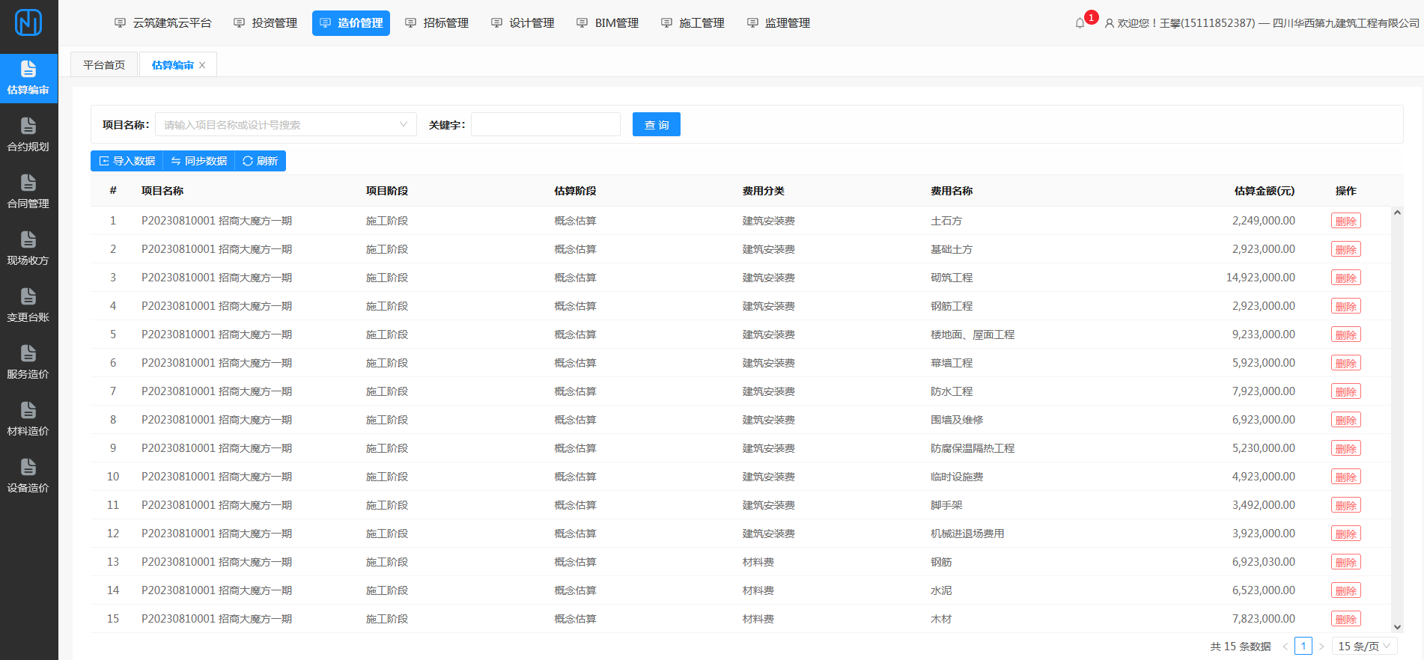Open 变更台账 in the sidebar
This screenshot has width=1424, height=660.
28,306
